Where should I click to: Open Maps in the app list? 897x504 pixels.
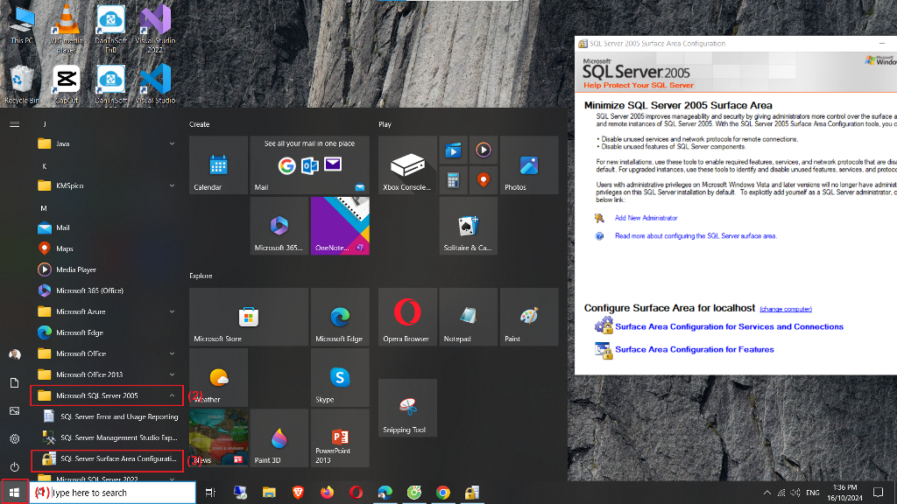pyautogui.click(x=106, y=248)
